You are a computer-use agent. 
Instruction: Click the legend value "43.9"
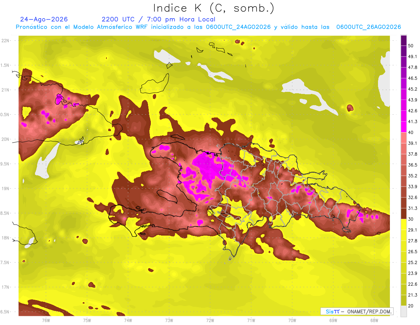(413, 100)
